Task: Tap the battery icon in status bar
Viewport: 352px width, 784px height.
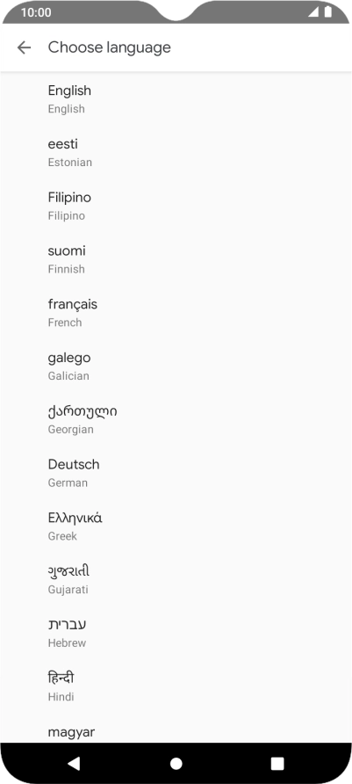Action: click(x=327, y=11)
